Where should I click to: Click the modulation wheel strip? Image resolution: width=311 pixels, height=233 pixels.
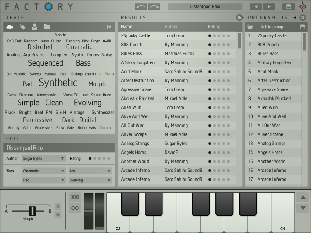(100, 211)
